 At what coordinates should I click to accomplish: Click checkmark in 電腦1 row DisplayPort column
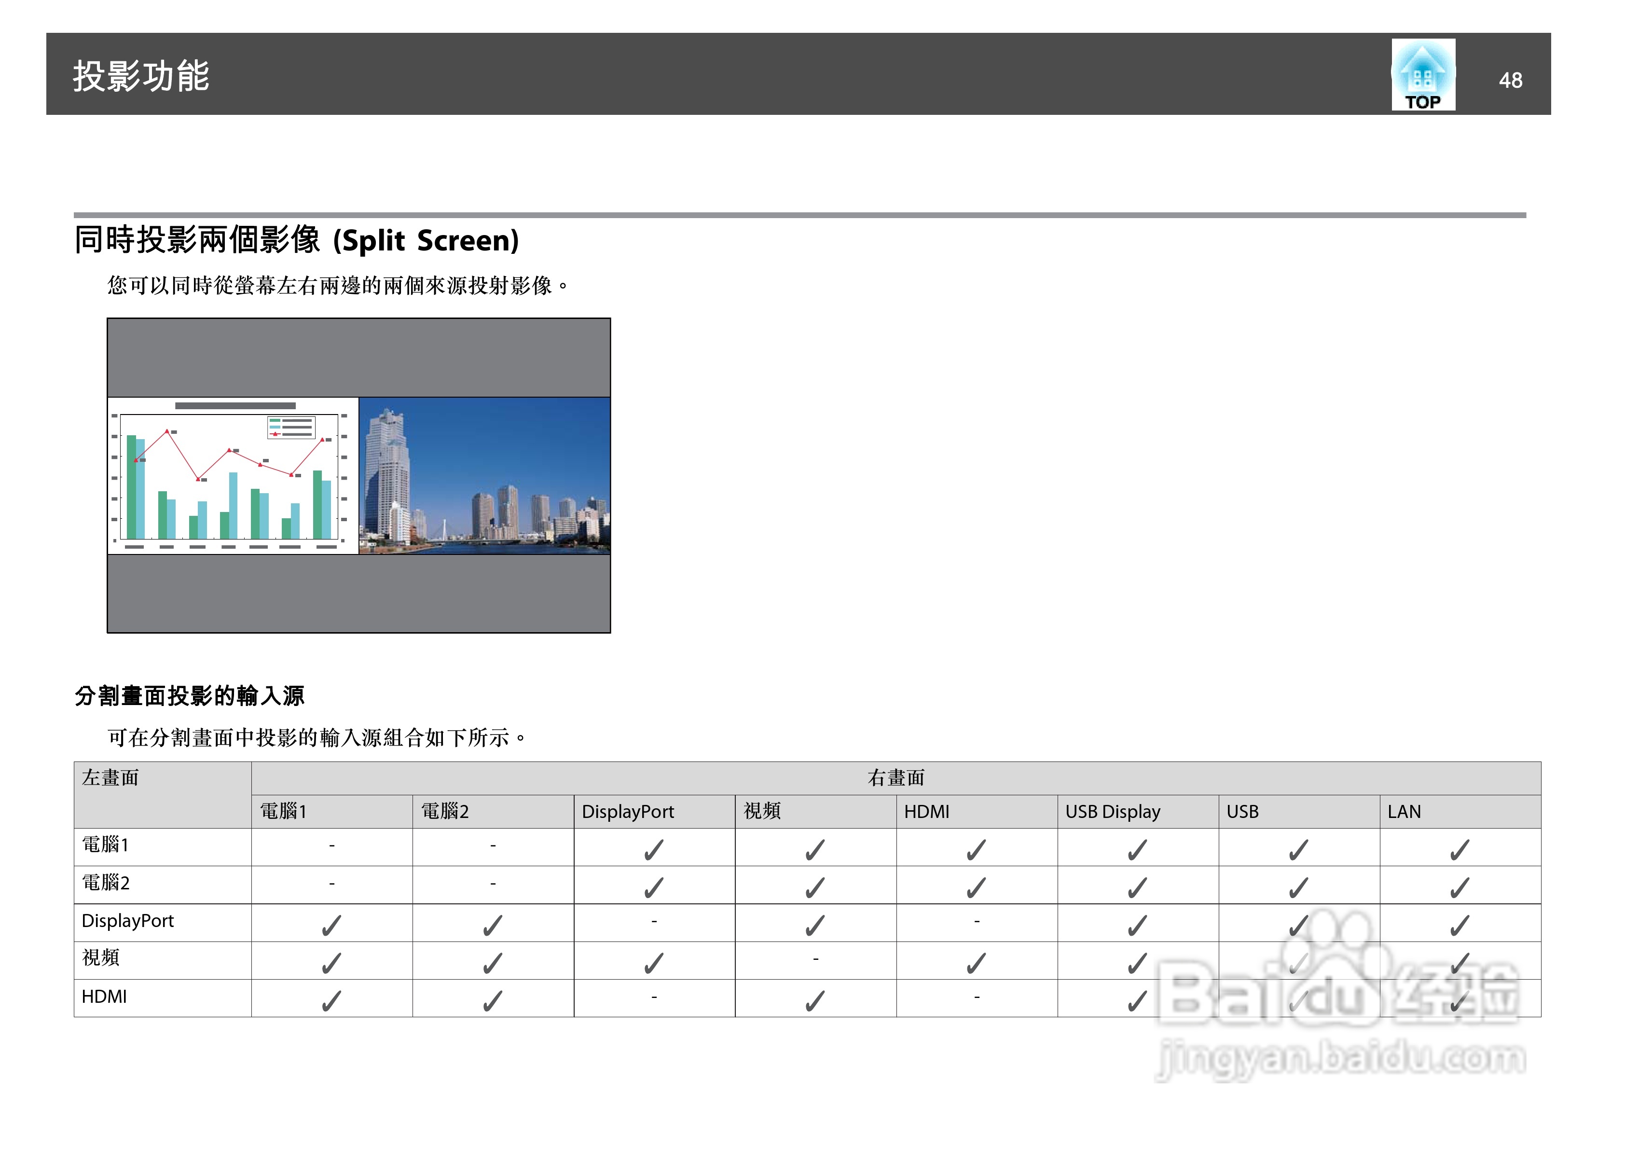(x=653, y=849)
